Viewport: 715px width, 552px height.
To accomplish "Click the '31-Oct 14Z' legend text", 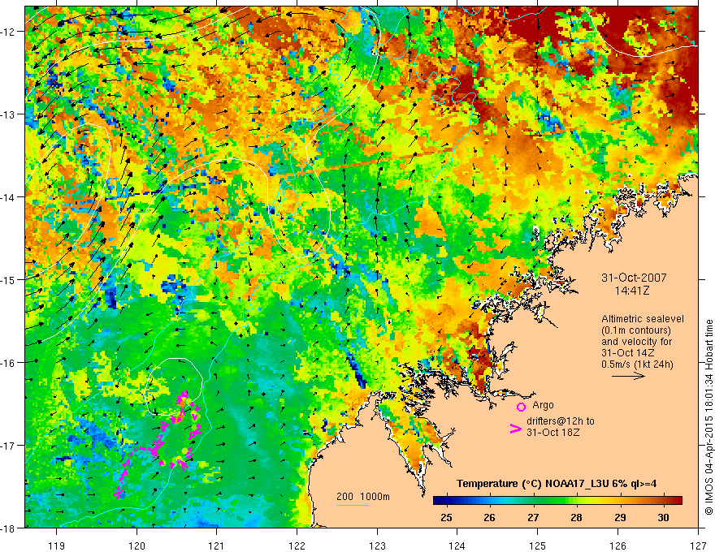I will click(x=628, y=353).
